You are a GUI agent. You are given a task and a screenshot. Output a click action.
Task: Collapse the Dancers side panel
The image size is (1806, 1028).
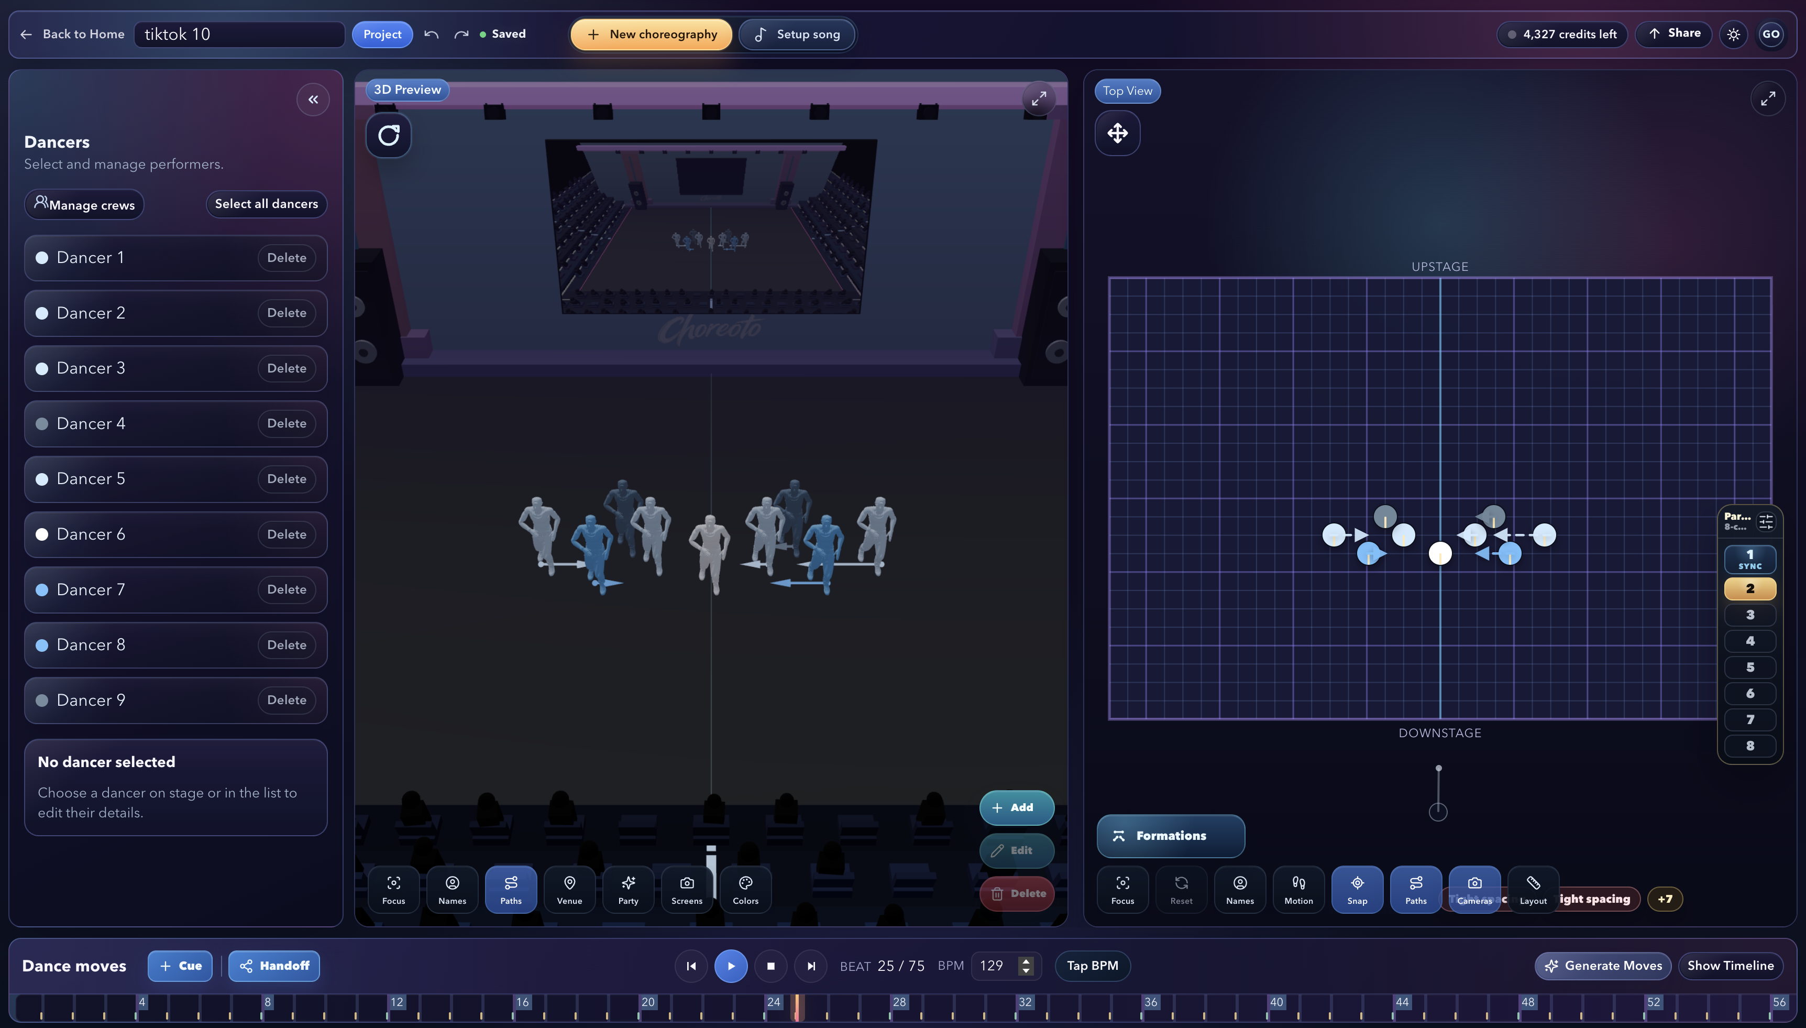point(313,100)
